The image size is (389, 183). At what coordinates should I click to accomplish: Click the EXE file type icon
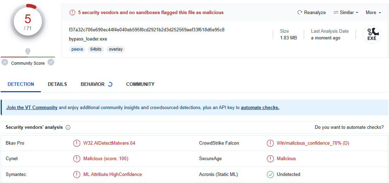(372, 35)
